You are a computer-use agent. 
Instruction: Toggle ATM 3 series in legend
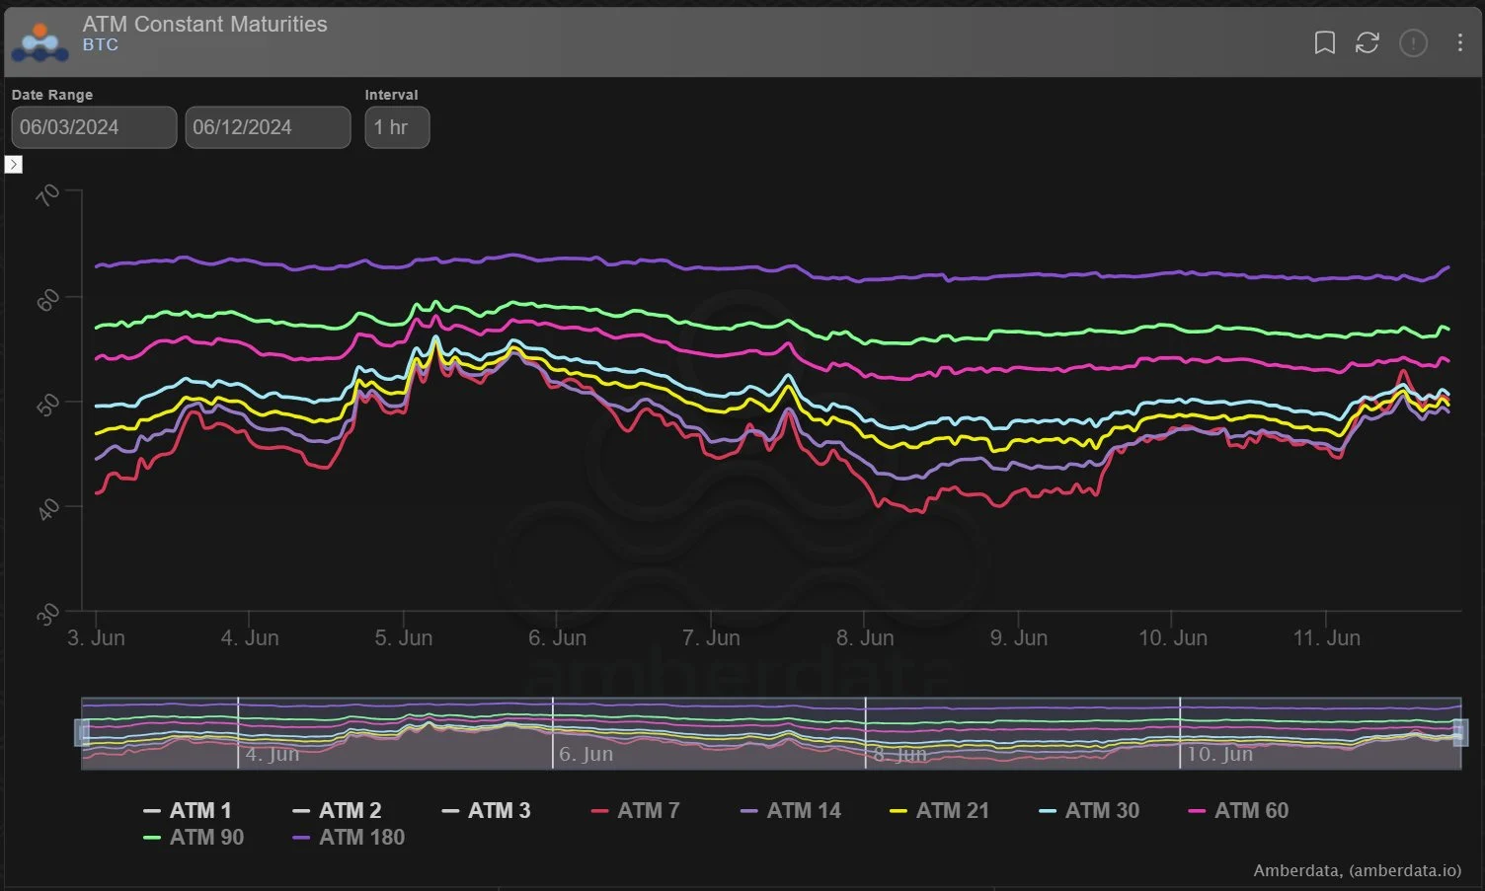486,810
